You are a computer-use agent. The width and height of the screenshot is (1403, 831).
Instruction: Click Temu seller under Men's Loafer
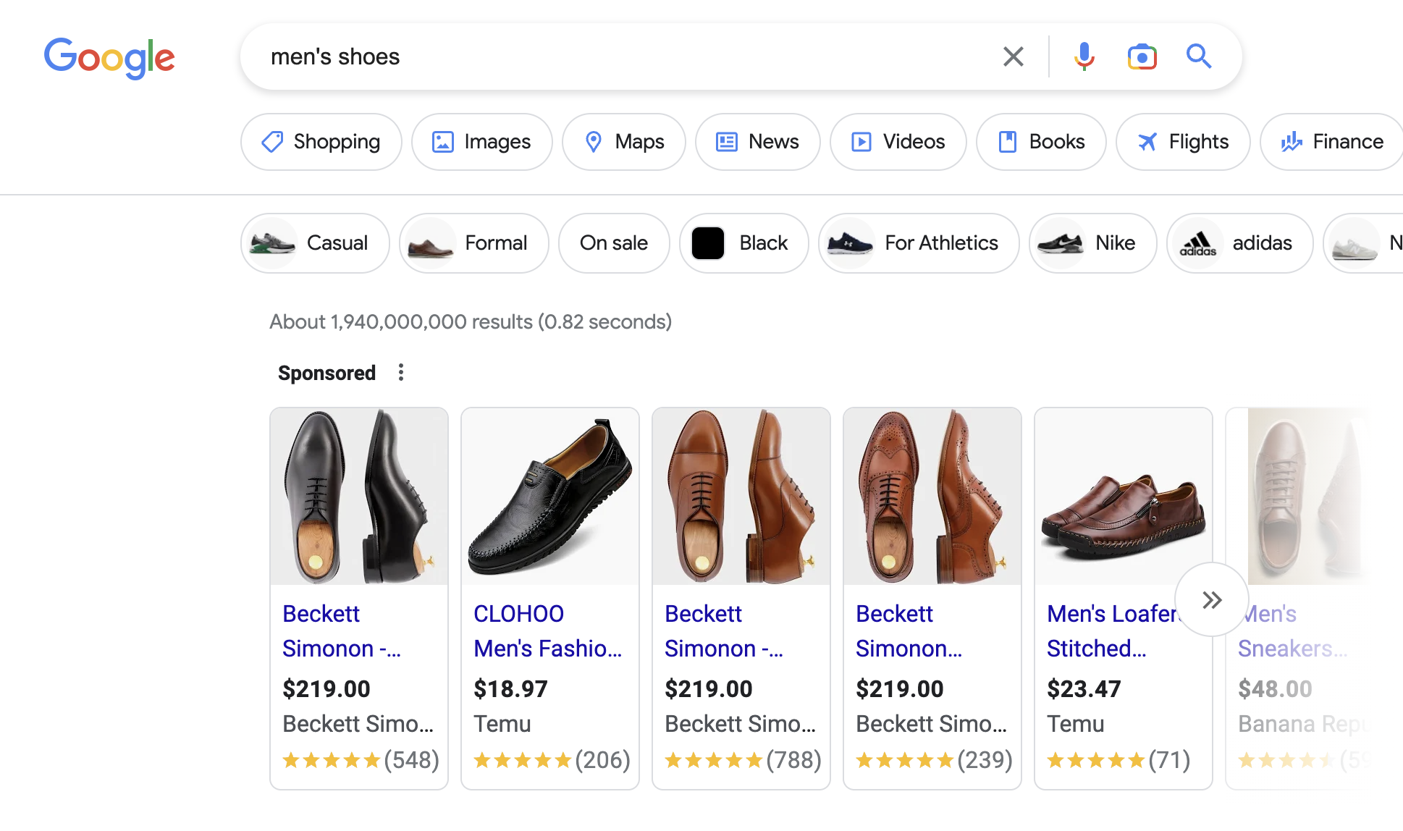1076,724
